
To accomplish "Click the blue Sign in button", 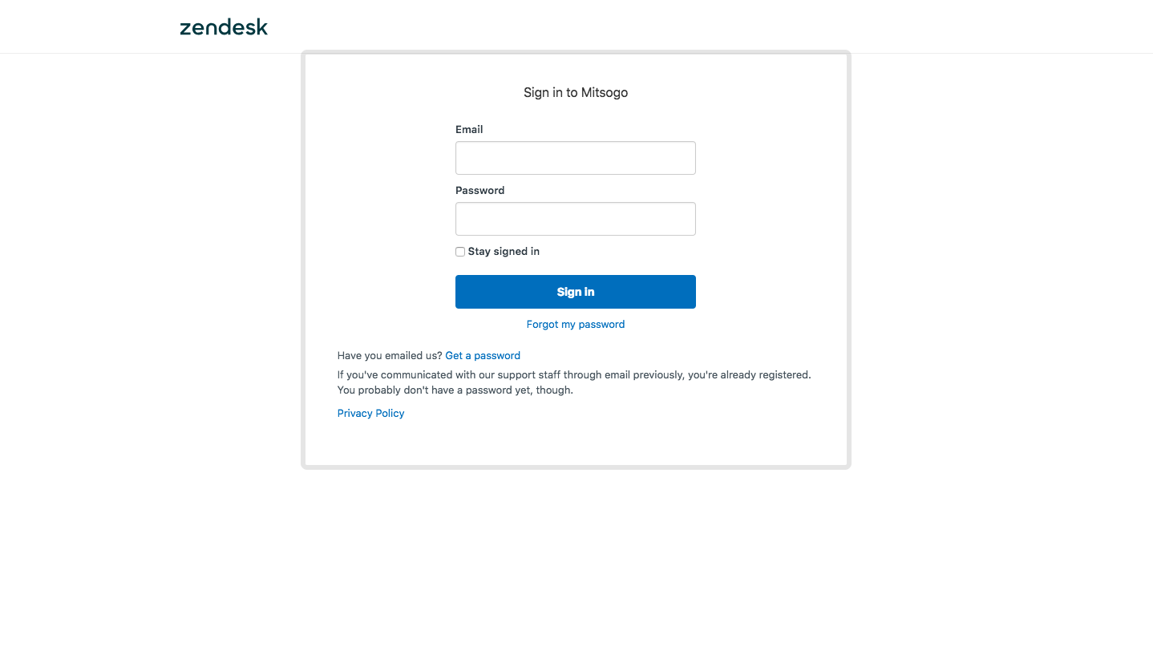I will tap(576, 292).
